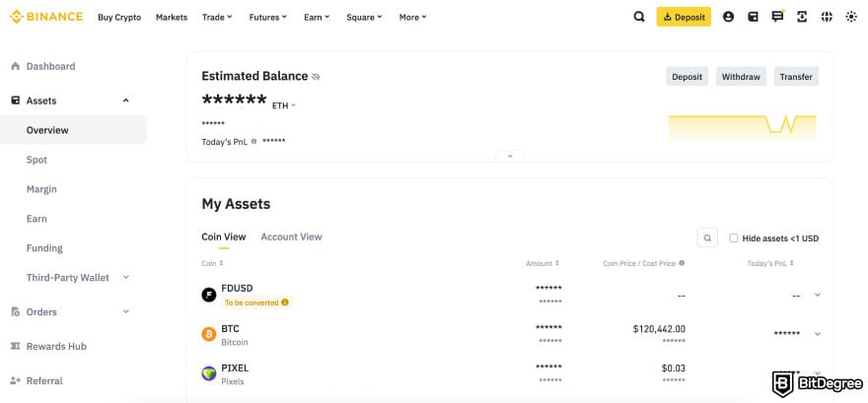The width and height of the screenshot is (868, 403).
Task: Check Hide assets <1 USD
Action: coord(734,238)
